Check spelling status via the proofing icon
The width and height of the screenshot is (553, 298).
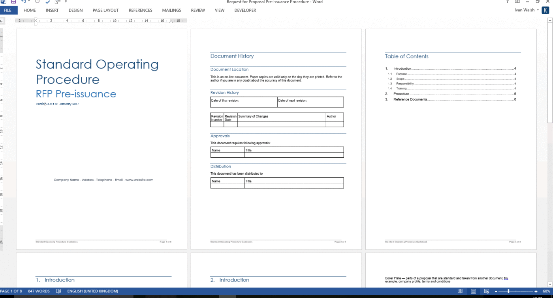pyautogui.click(x=58, y=291)
